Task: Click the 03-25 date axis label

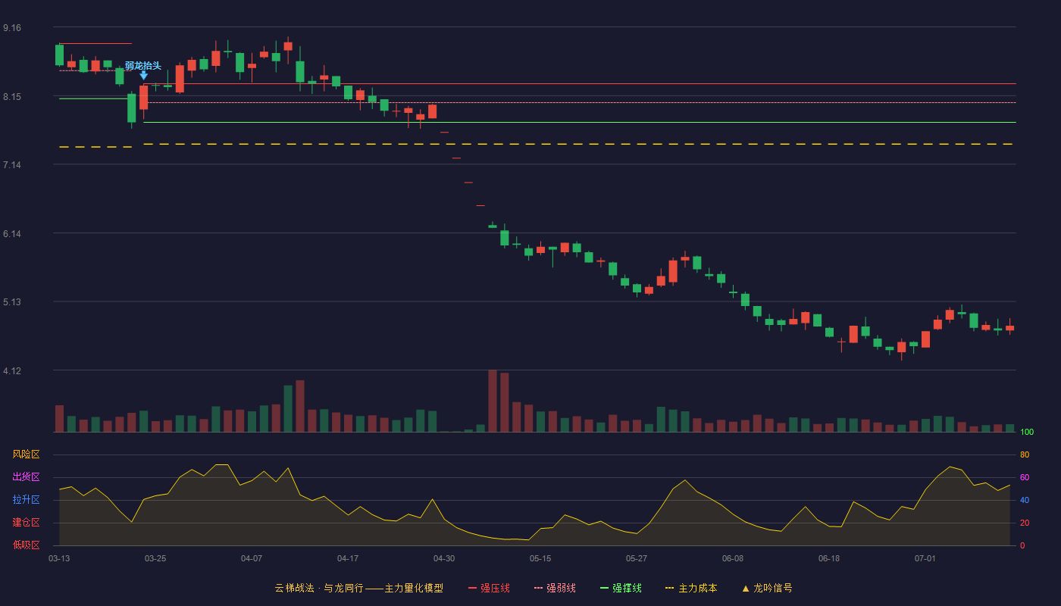Action: pos(155,558)
